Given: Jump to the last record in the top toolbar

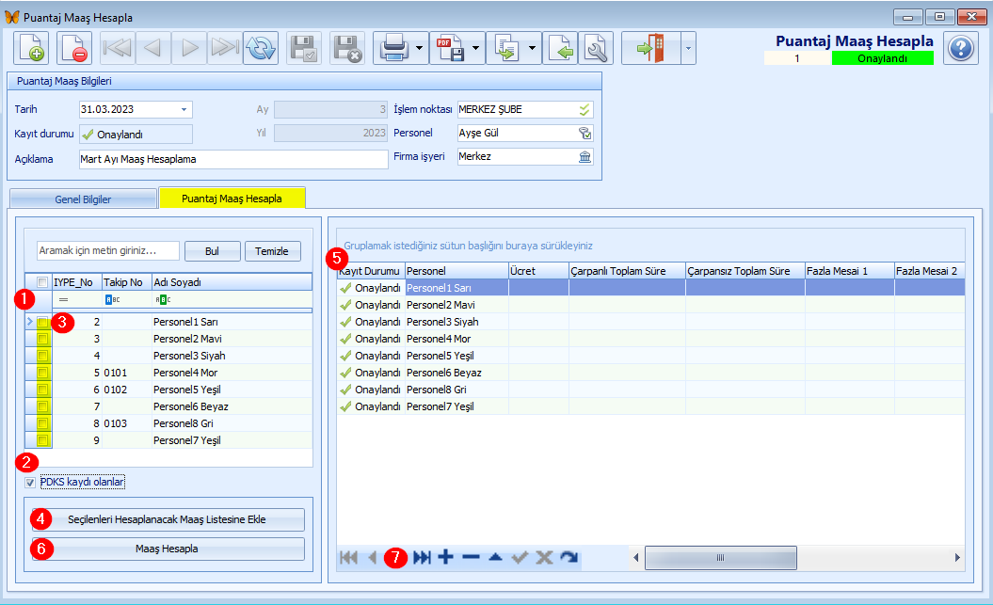Looking at the screenshot, I should click(225, 48).
